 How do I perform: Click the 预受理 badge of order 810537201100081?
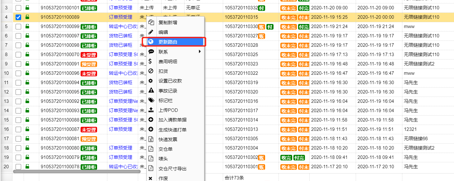point(89,139)
